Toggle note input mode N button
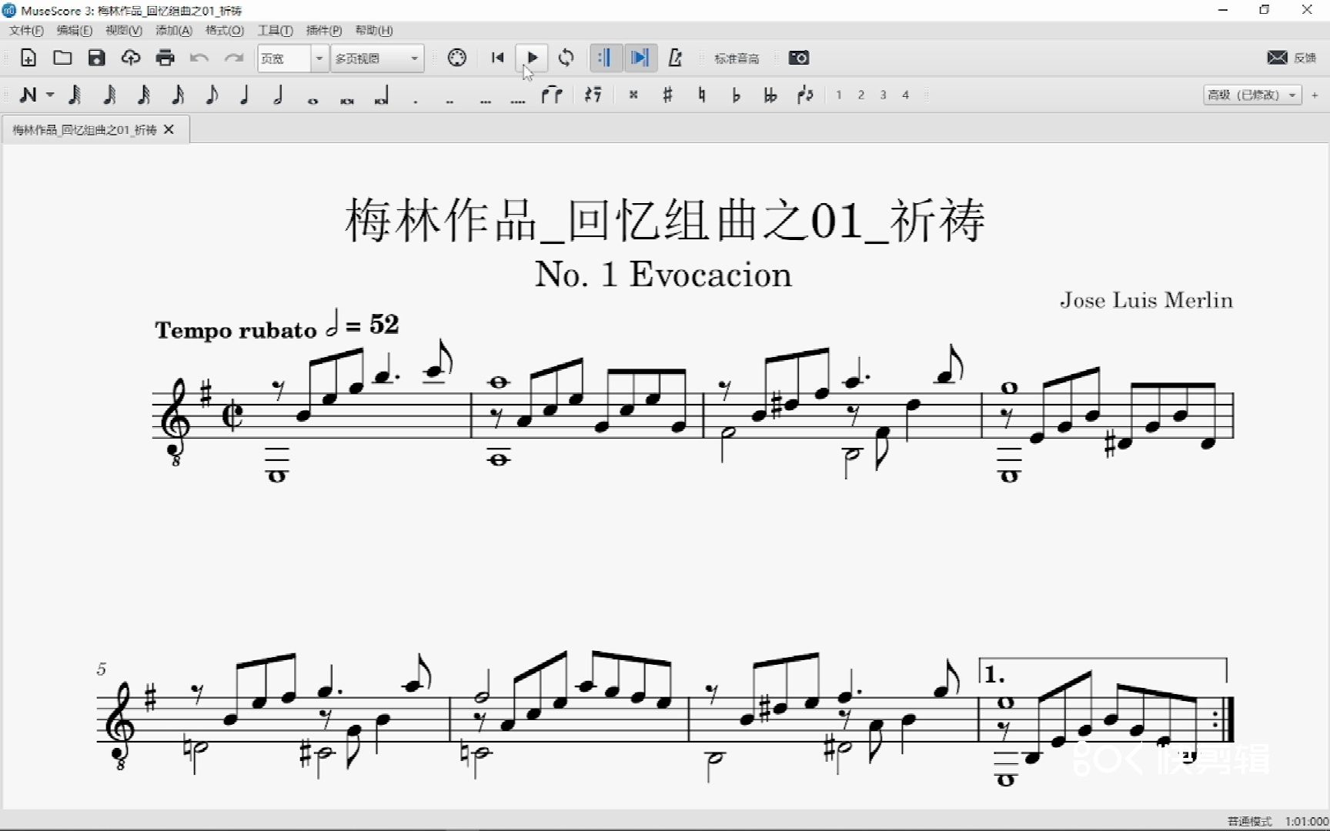 (28, 95)
